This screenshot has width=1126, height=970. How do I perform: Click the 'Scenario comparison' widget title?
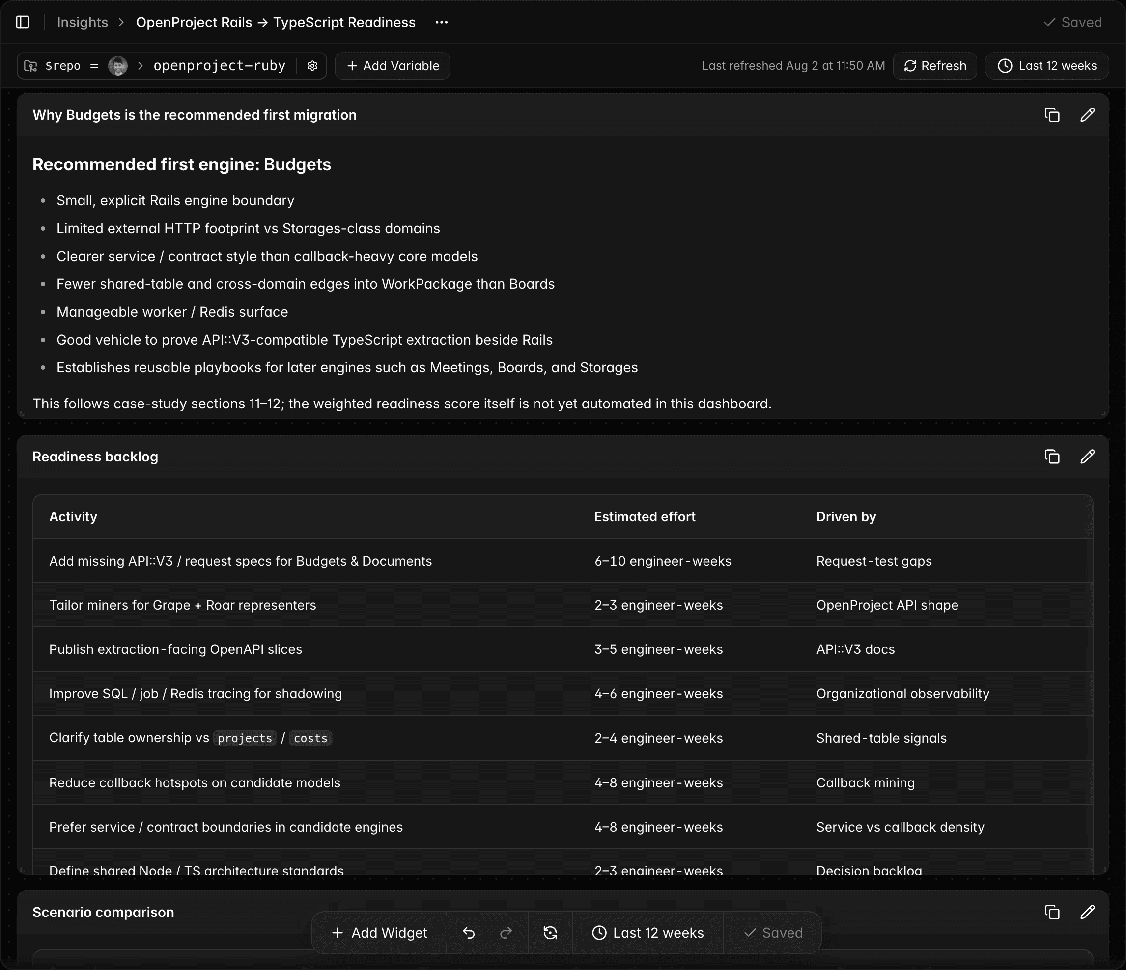[103, 912]
